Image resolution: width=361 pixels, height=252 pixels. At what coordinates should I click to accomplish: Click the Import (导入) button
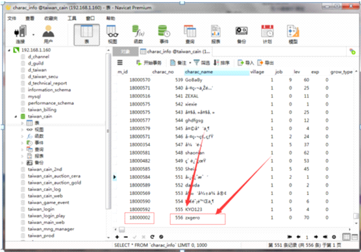(245, 62)
